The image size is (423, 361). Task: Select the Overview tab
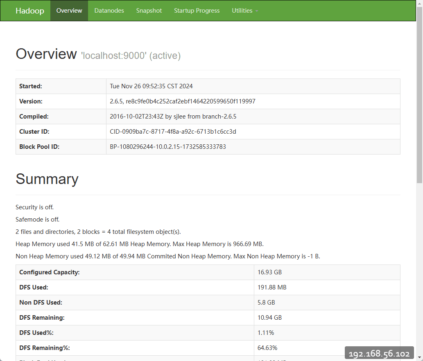click(x=69, y=11)
